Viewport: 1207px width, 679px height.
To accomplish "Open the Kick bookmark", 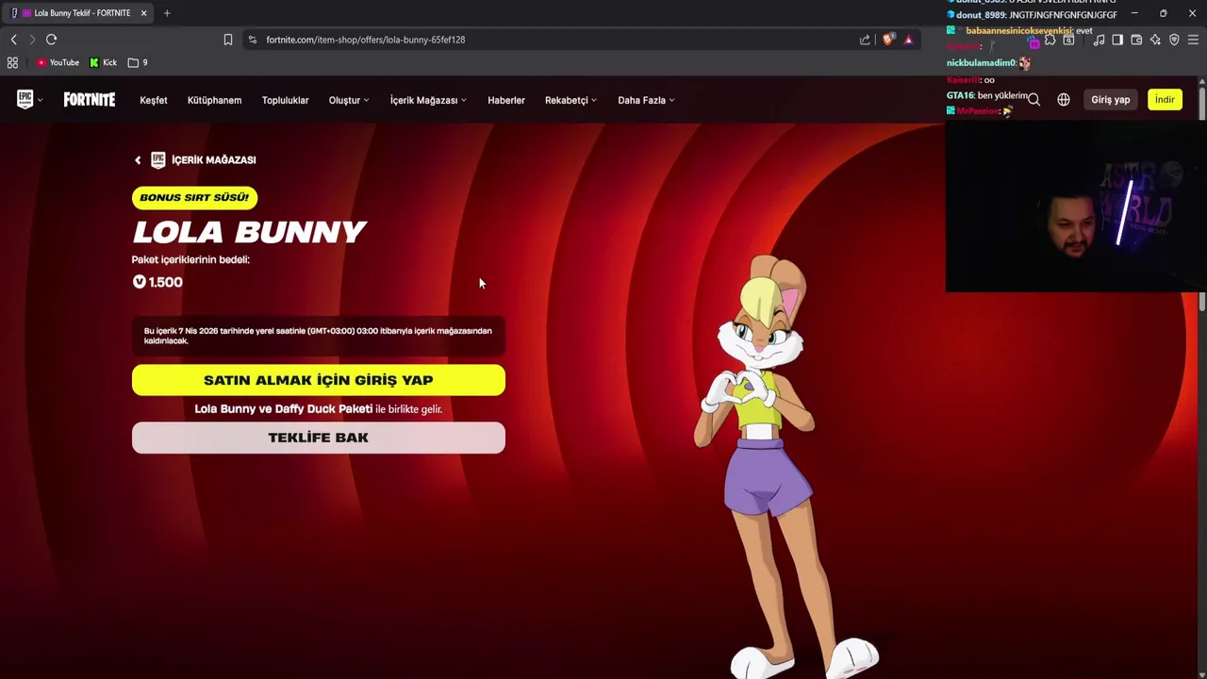I will pyautogui.click(x=104, y=62).
